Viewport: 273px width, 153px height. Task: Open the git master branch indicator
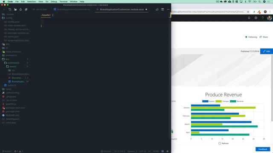(7, 151)
